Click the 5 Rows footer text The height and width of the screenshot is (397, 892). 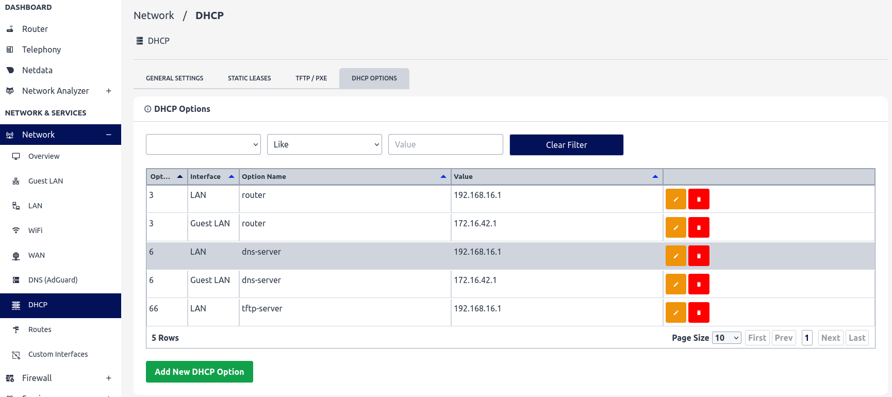coord(165,338)
